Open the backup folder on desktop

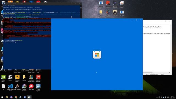tap(24, 78)
